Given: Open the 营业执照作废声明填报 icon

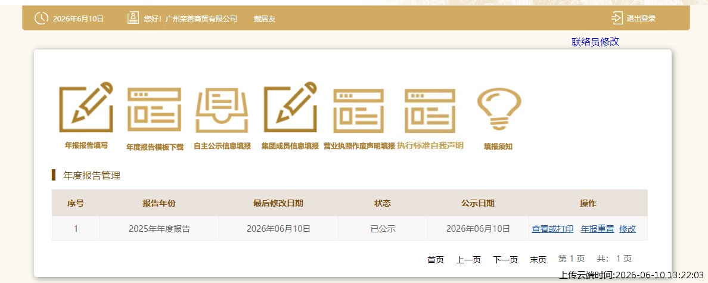Looking at the screenshot, I should (359, 111).
